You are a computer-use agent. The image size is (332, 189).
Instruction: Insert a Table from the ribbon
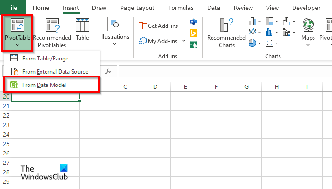coord(83,31)
